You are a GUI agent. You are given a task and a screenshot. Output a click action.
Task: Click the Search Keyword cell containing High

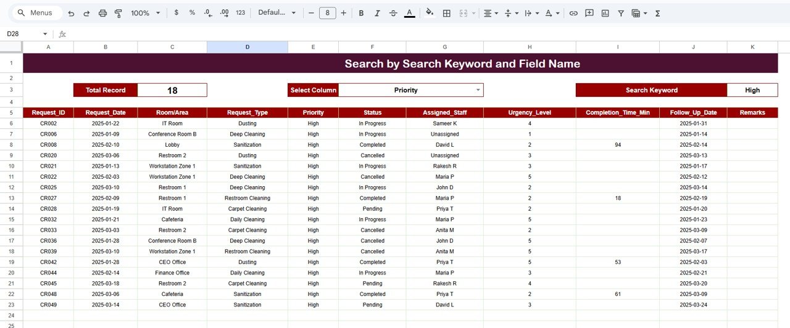point(752,90)
